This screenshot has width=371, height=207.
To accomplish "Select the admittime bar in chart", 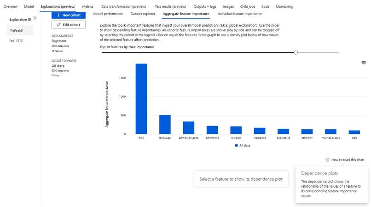I will click(x=212, y=130).
